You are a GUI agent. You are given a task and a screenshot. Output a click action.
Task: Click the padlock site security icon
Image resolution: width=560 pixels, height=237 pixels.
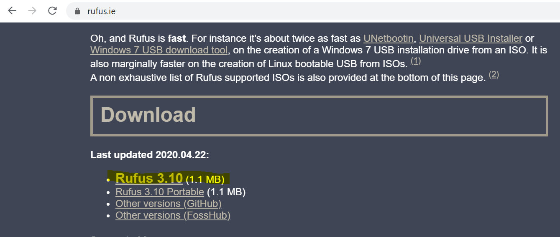pos(77,11)
